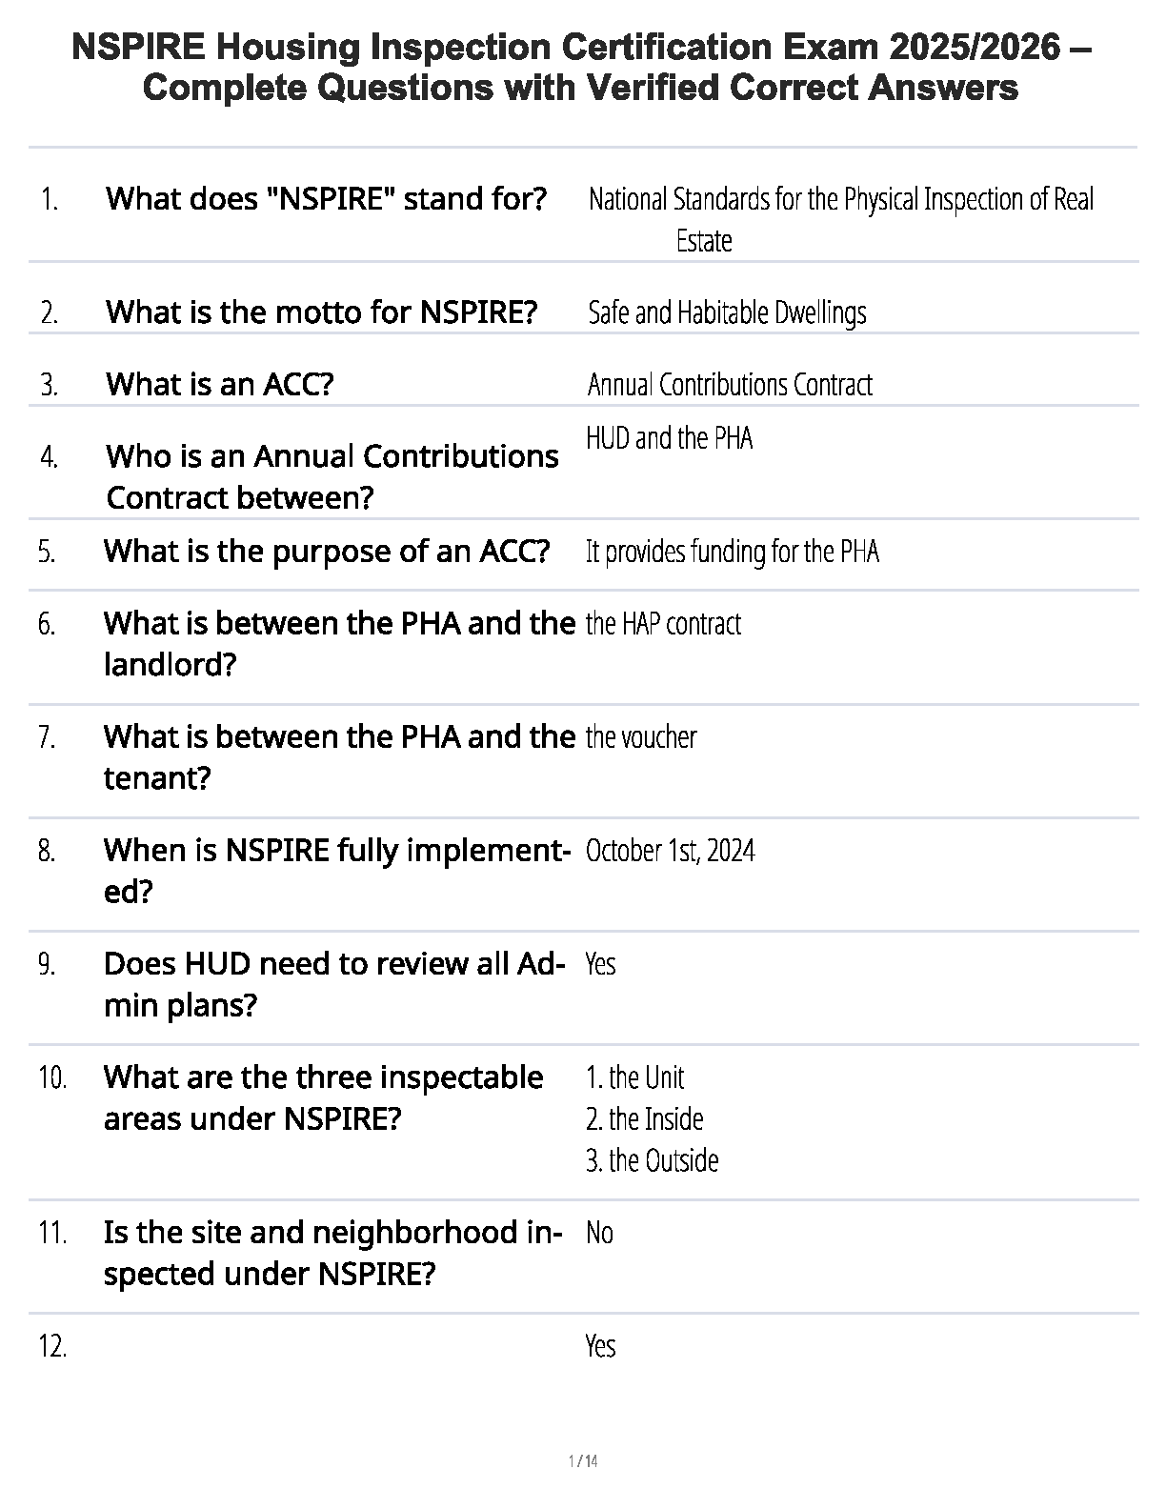Click the page indicator '1 / 14'
Screen dimensions: 1166x1509
coord(582,1461)
